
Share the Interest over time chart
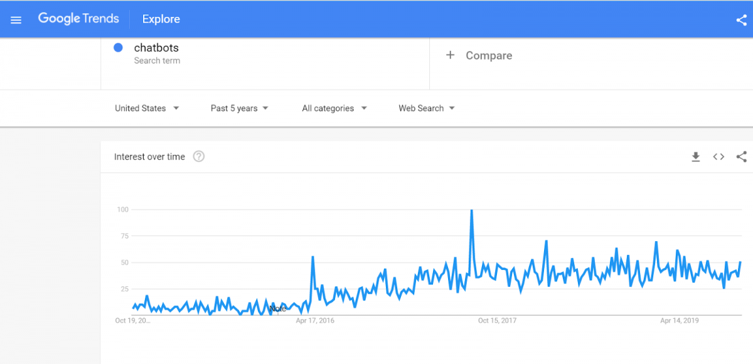coord(742,157)
